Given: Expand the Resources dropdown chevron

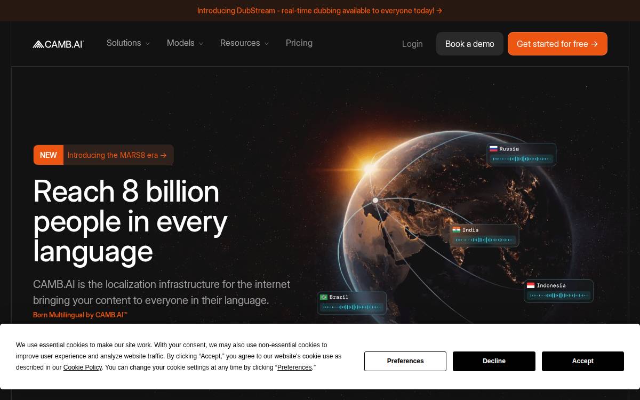Looking at the screenshot, I should pos(267,44).
